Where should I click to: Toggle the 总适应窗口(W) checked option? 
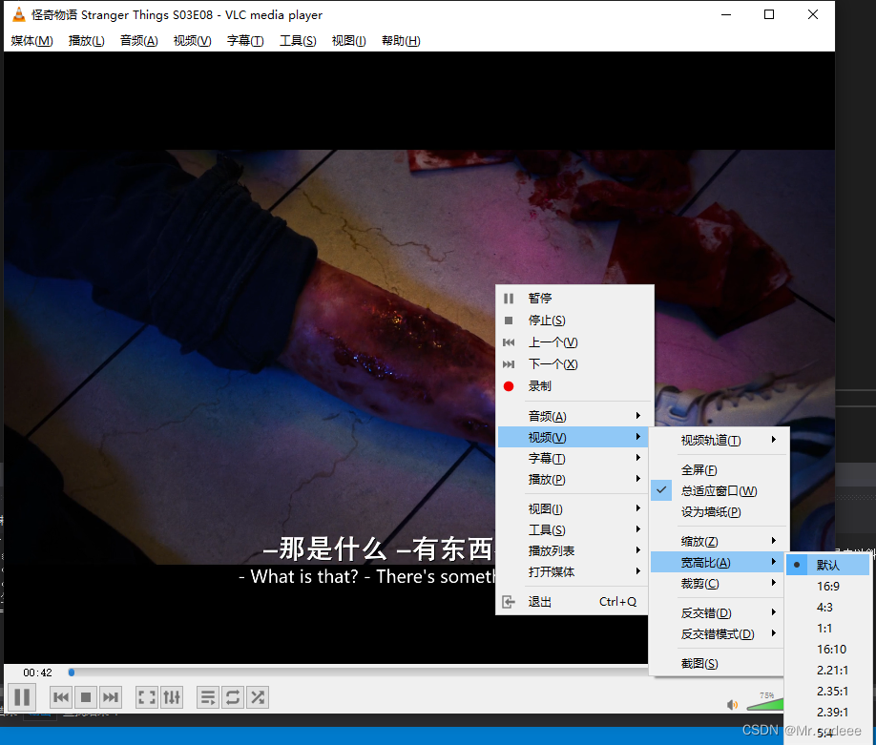[x=719, y=491]
